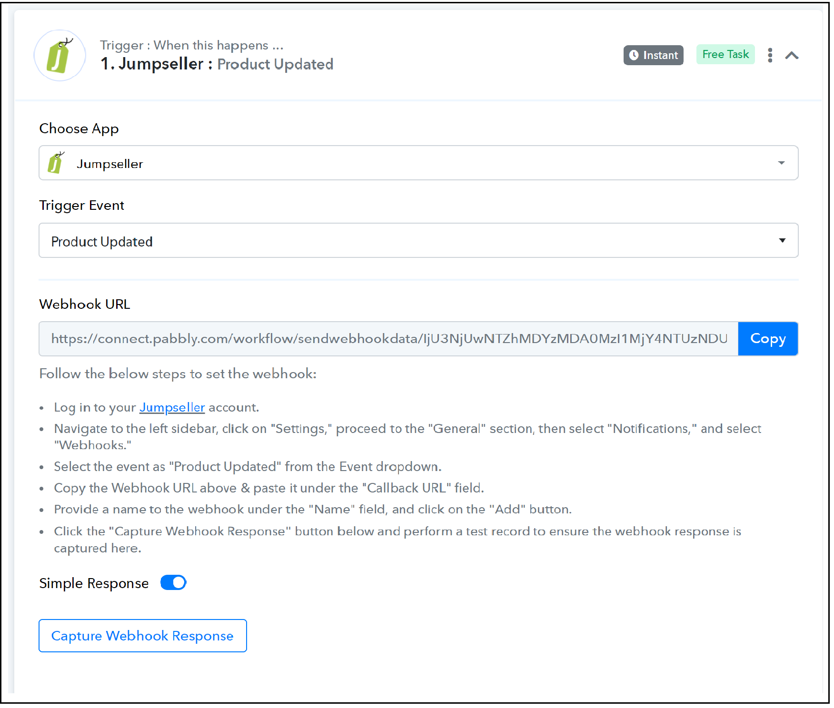Select the Jumpseller app name in the Choose App field
Image resolution: width=834 pixels, height=708 pixels.
pos(109,164)
